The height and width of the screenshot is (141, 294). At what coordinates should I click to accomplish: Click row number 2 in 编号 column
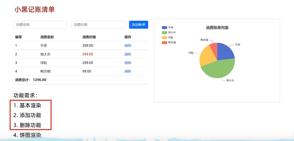tap(16, 54)
